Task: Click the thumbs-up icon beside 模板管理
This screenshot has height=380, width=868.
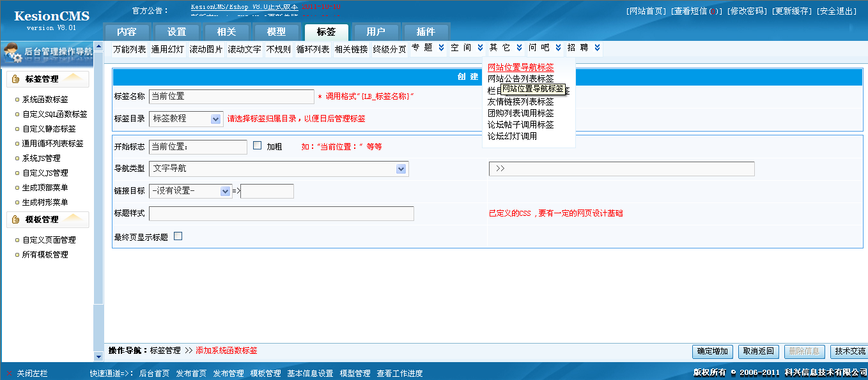Action: tap(16, 220)
